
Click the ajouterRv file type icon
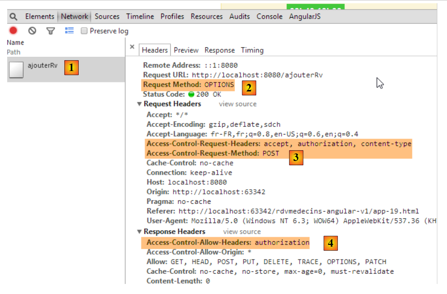(16, 70)
